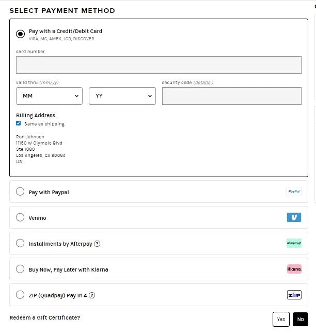Click Buy Now, Pay Later with Klarna label
Viewport: 316px width, 334px height.
click(68, 269)
